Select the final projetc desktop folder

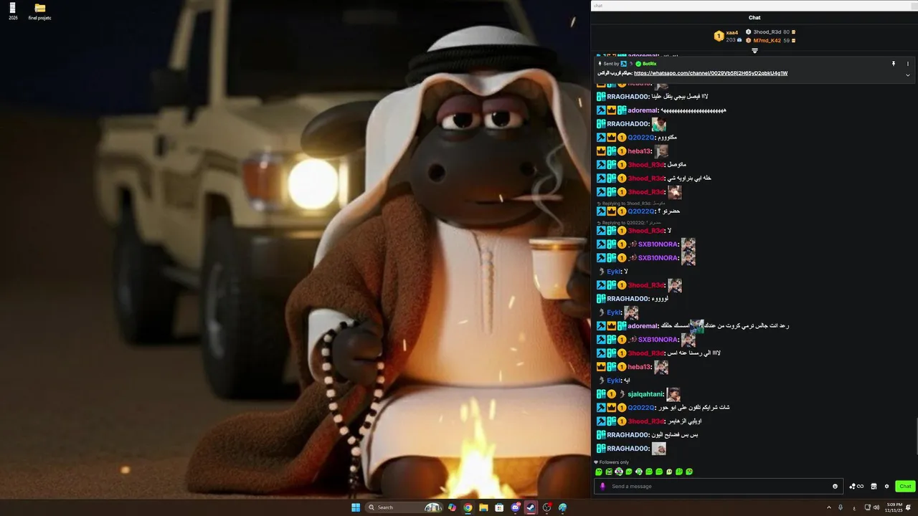40,11
